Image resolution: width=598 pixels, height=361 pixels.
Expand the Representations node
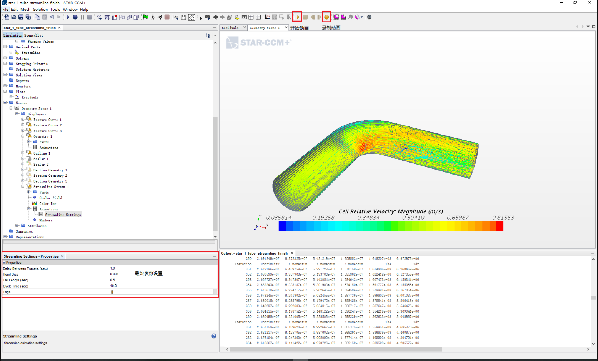pyautogui.click(x=5, y=237)
